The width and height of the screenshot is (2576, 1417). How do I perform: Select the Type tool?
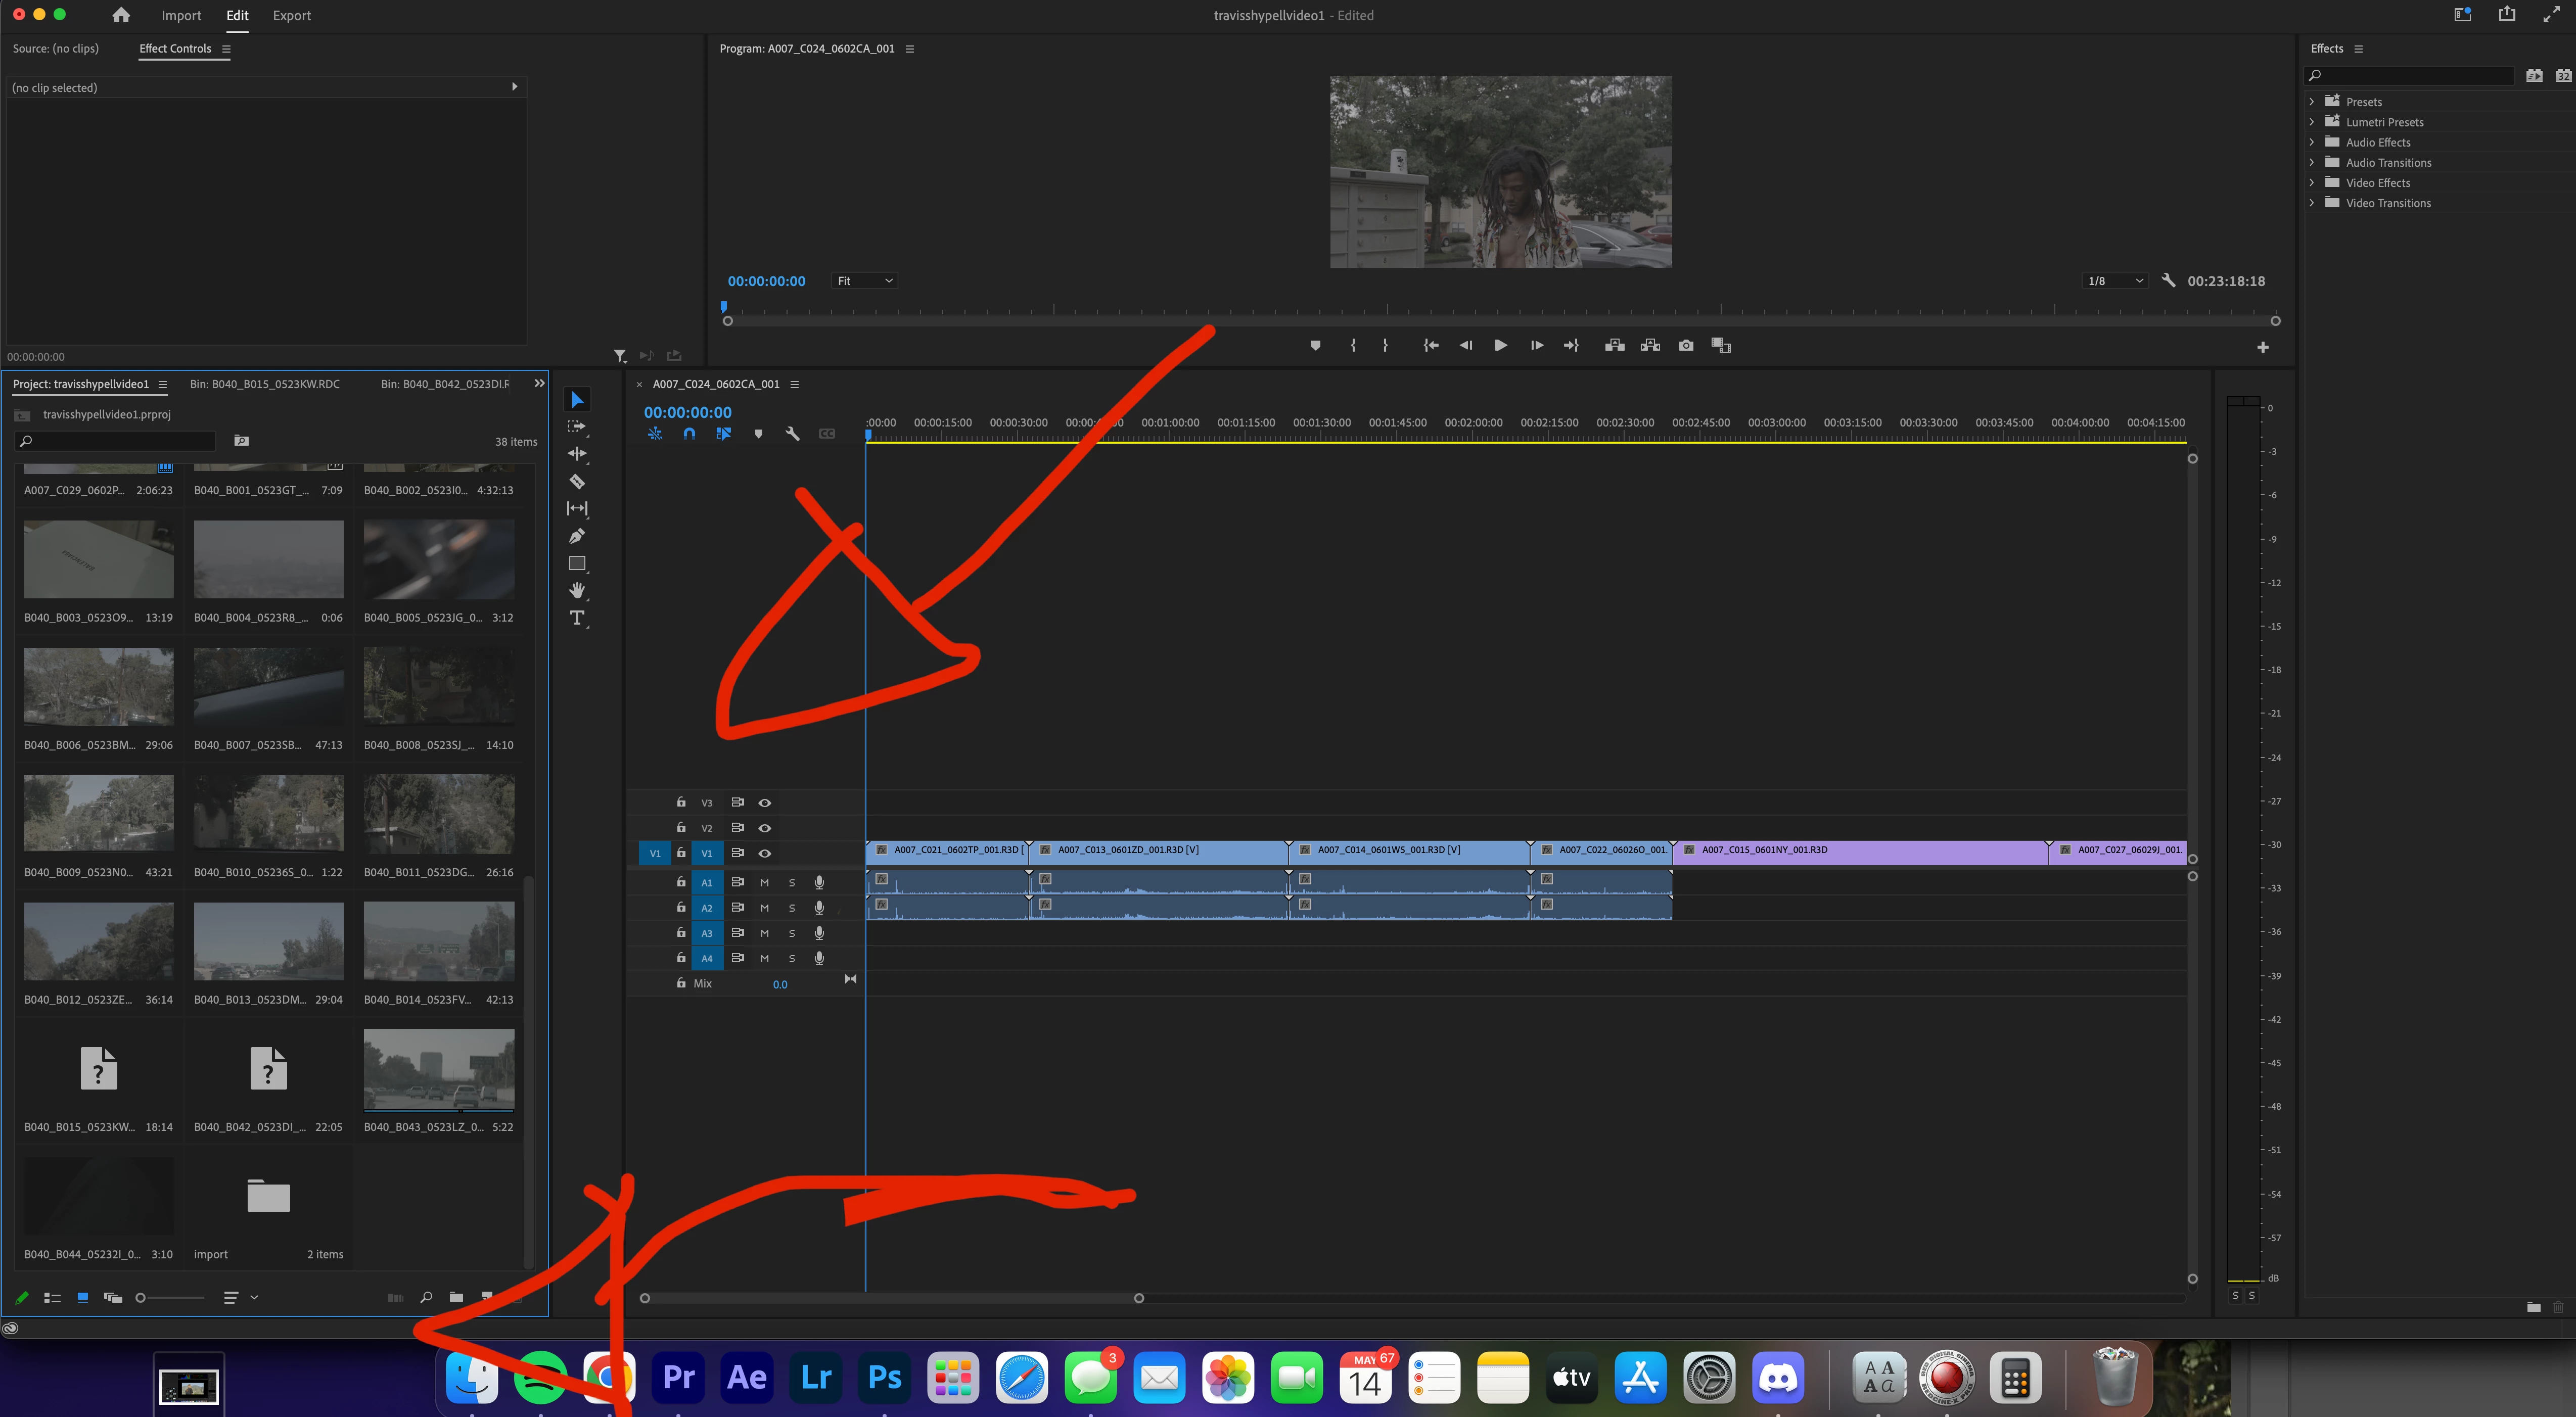(x=577, y=618)
